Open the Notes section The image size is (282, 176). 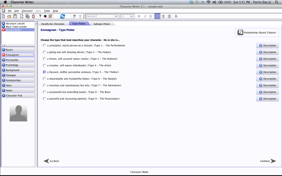(18, 90)
